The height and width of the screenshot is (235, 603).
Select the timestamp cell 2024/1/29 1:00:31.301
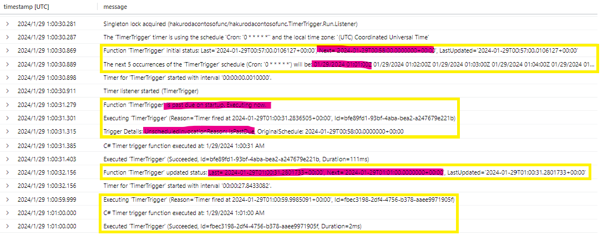47,118
